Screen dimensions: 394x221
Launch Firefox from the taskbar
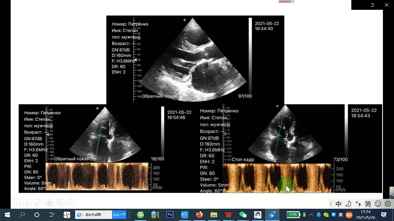click(199, 214)
